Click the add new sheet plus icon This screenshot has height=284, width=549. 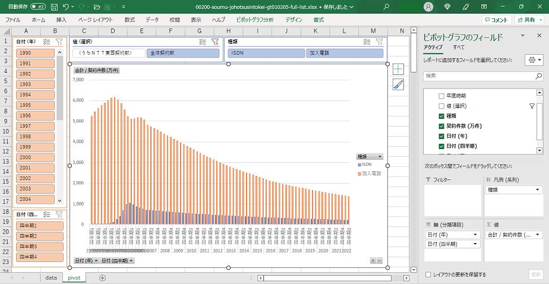tap(102, 277)
